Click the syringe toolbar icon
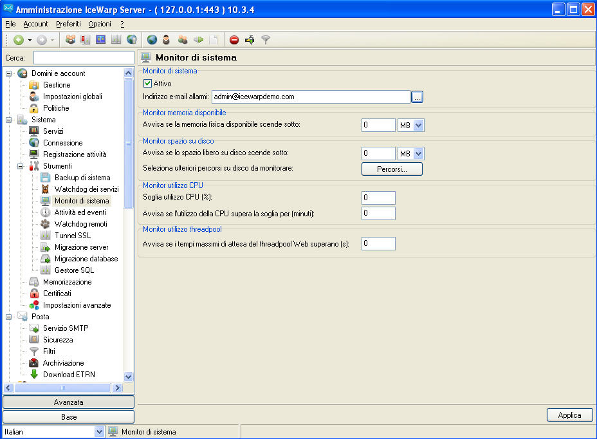 coord(250,40)
